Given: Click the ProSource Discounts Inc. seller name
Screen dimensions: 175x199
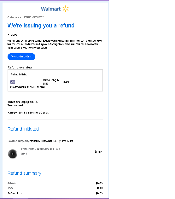Looking at the screenshot, I should click(43, 141).
